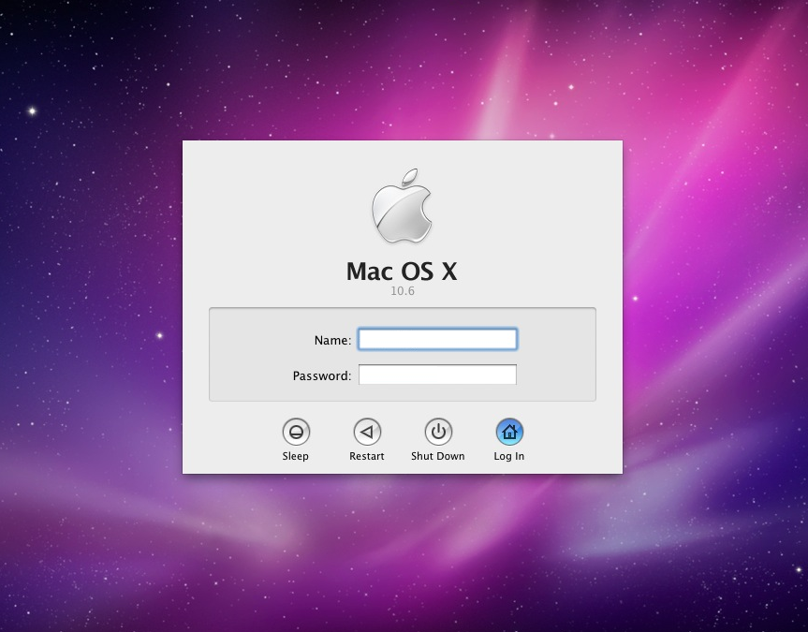Focus the Name input field

(437, 339)
